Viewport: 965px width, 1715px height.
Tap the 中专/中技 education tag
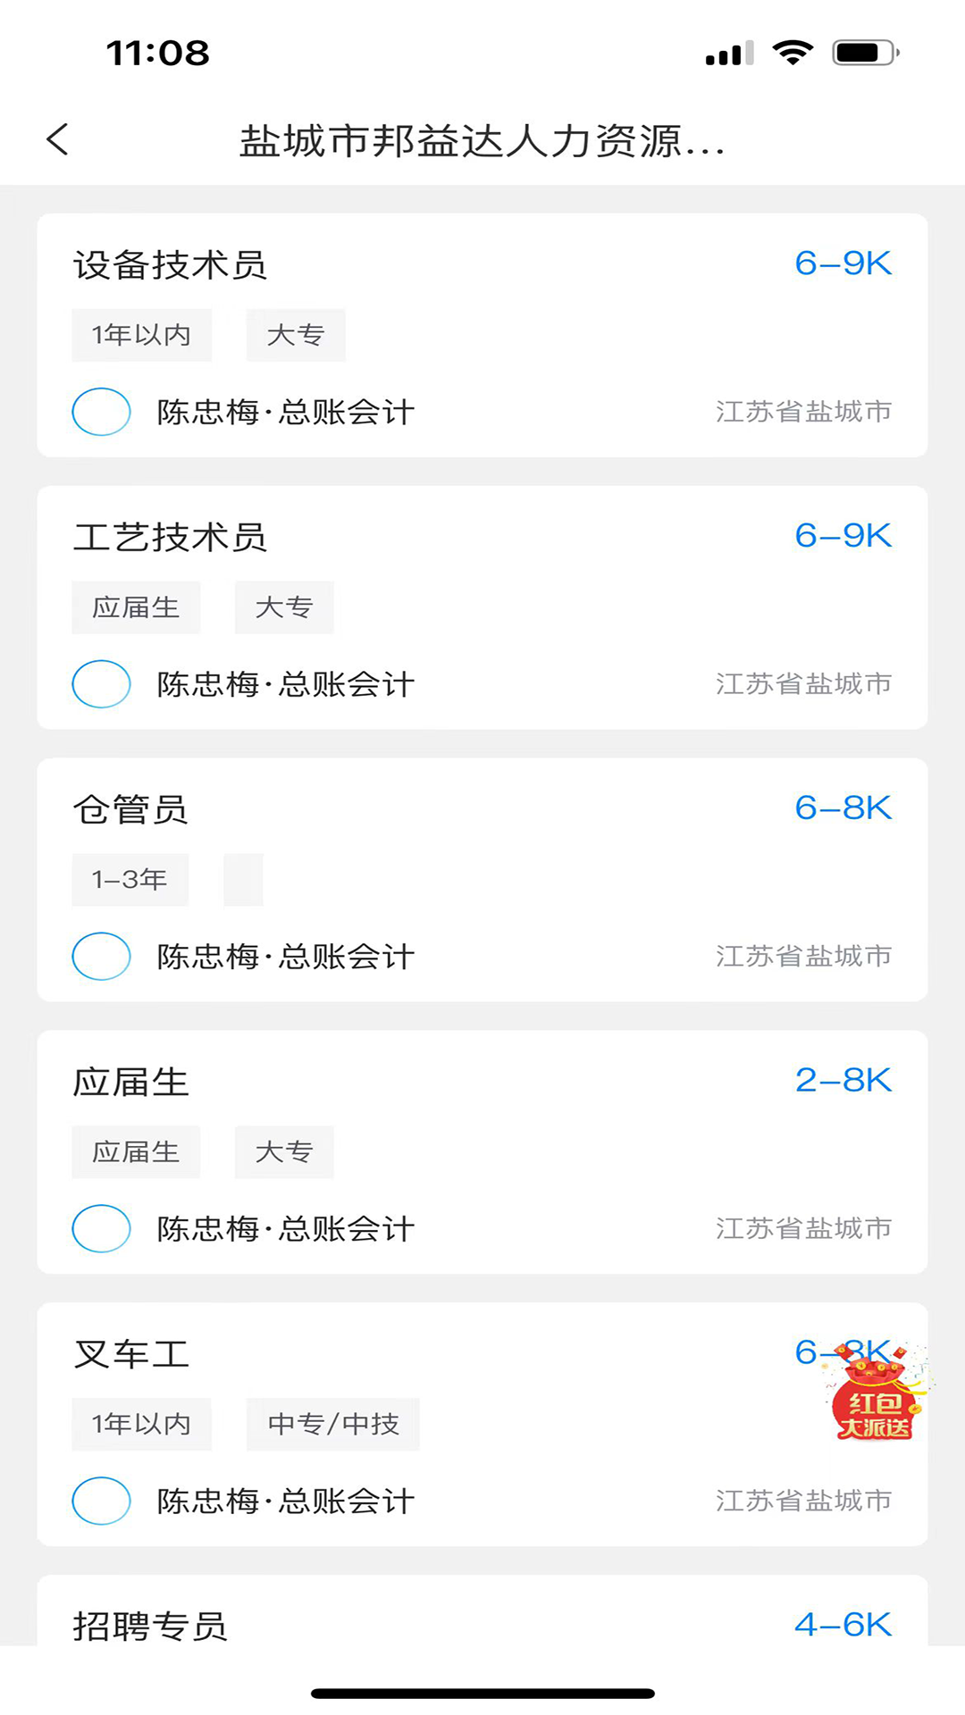[332, 1424]
